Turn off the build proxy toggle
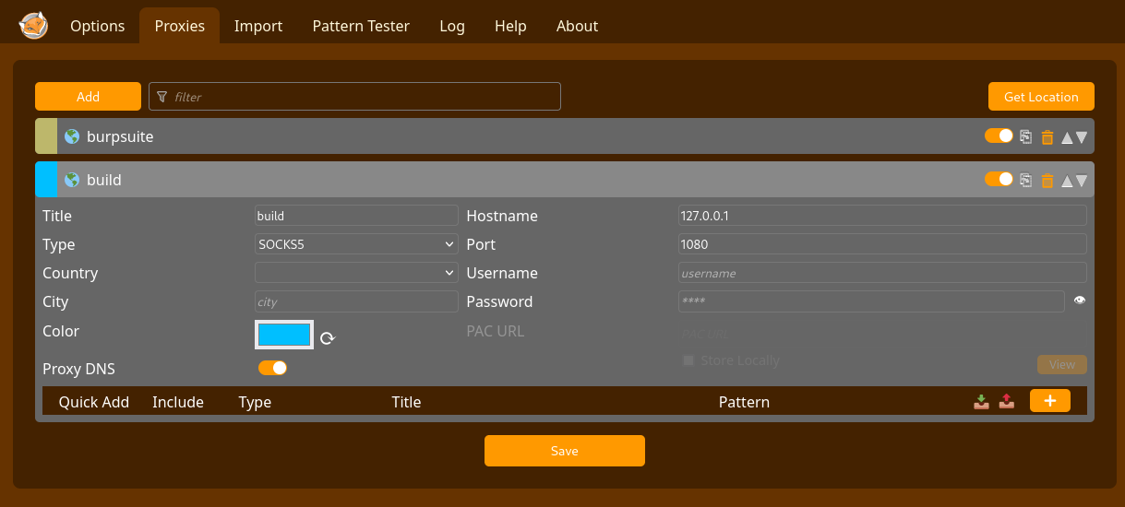Viewport: 1125px width, 507px height. pyautogui.click(x=999, y=179)
